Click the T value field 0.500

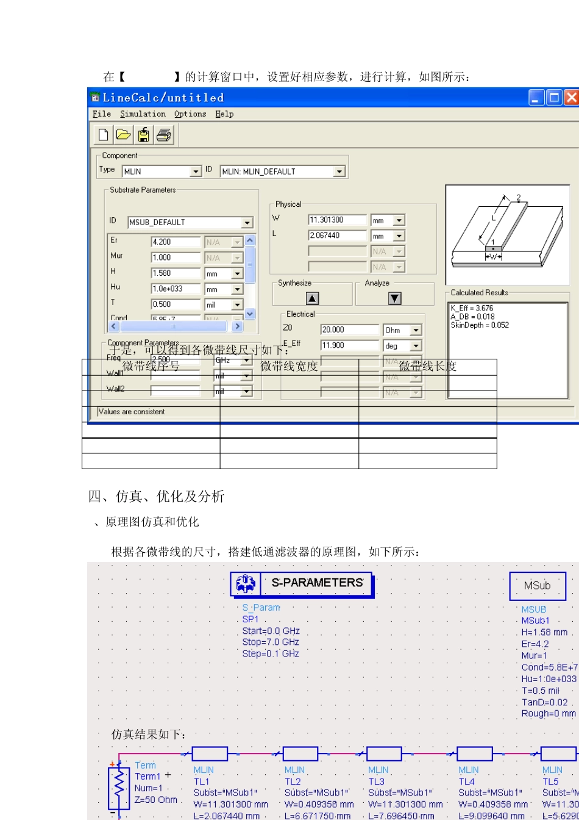176,304
